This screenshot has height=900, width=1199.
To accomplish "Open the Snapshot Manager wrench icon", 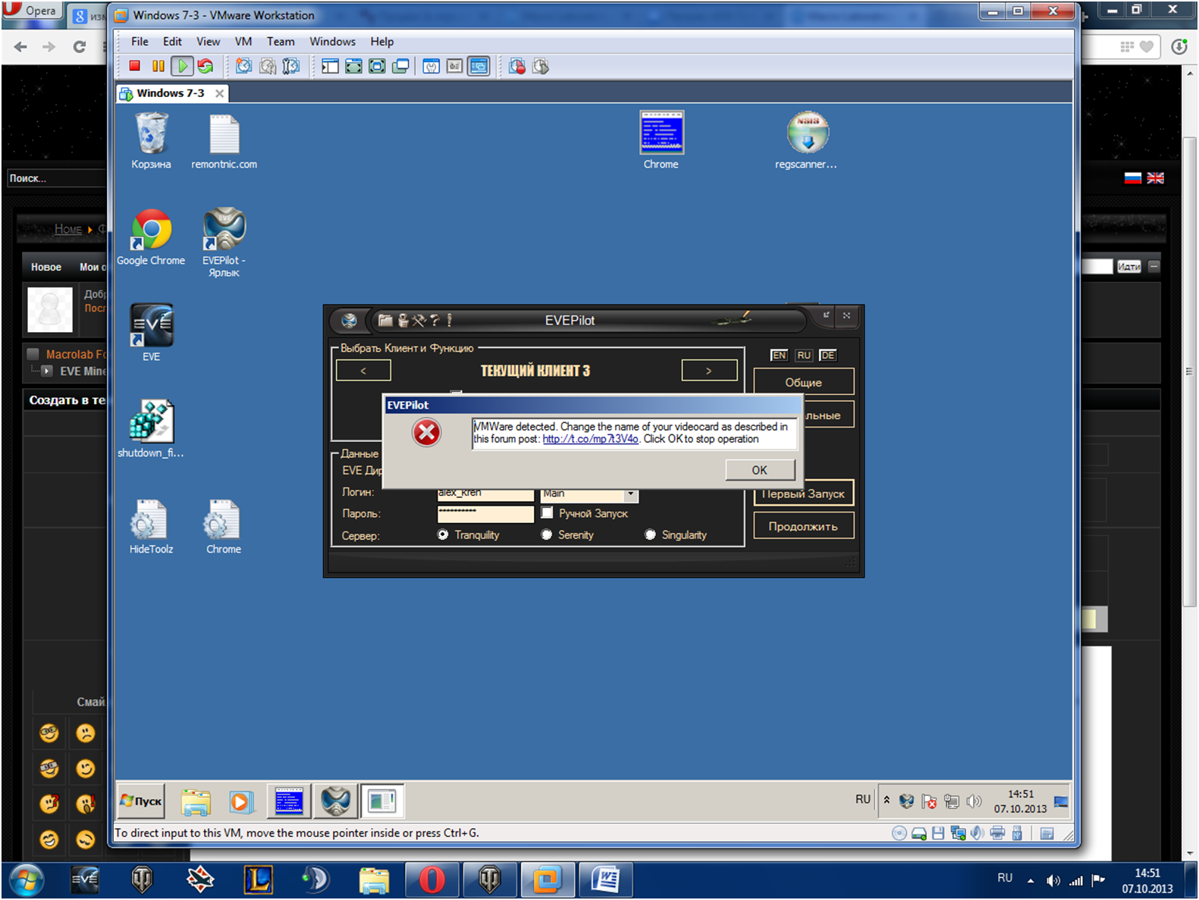I will [x=291, y=66].
